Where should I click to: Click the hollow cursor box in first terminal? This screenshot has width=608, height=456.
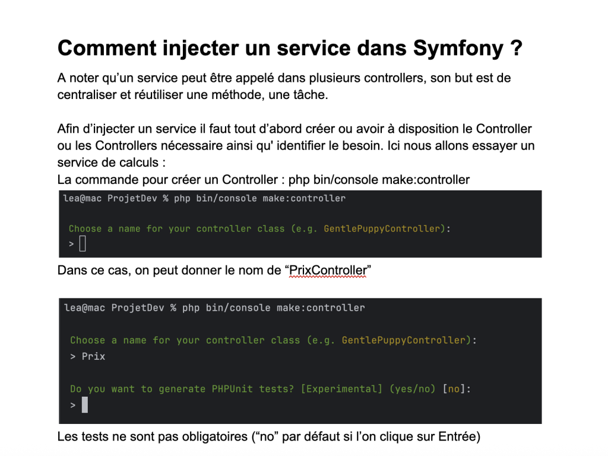[83, 243]
